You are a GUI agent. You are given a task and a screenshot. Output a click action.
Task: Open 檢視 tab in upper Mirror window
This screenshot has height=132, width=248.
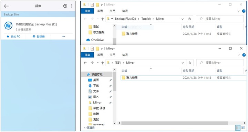coord(125,11)
